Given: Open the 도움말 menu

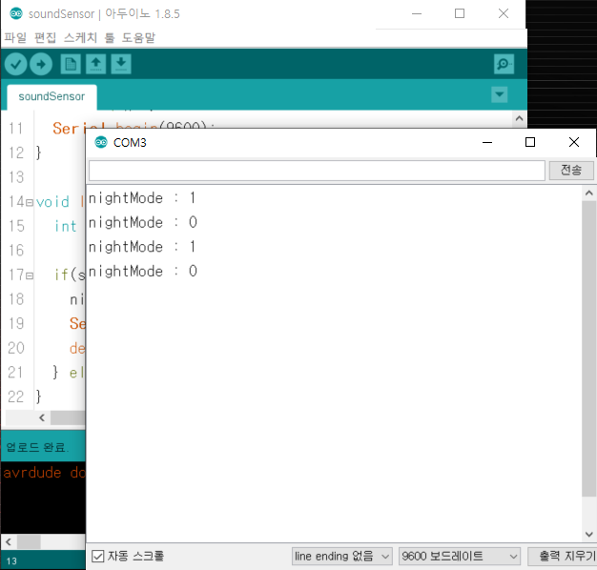Looking at the screenshot, I should coord(138,38).
